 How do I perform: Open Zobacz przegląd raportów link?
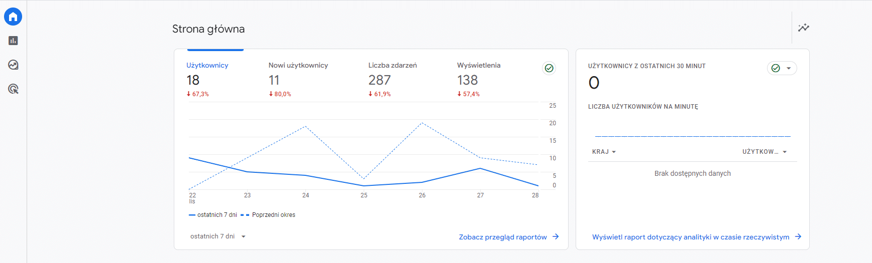pos(503,237)
